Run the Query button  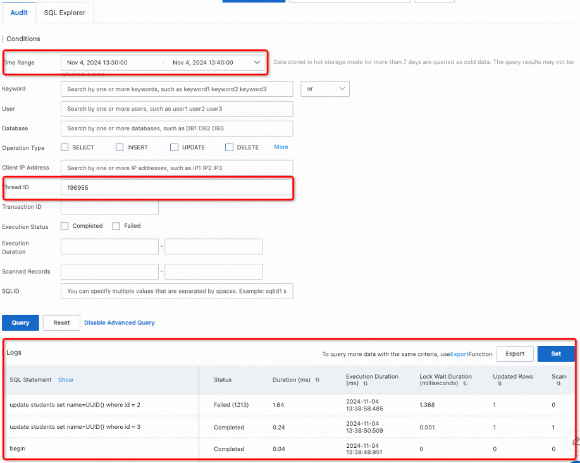tap(20, 323)
